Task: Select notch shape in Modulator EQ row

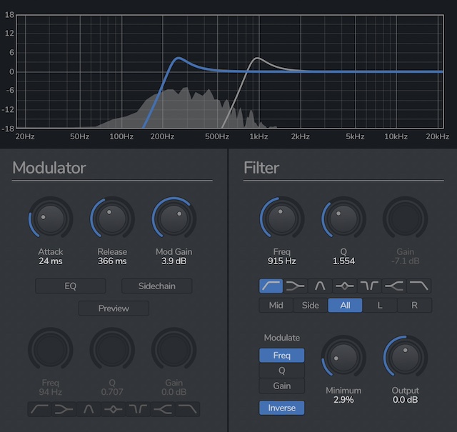Action: click(x=139, y=409)
